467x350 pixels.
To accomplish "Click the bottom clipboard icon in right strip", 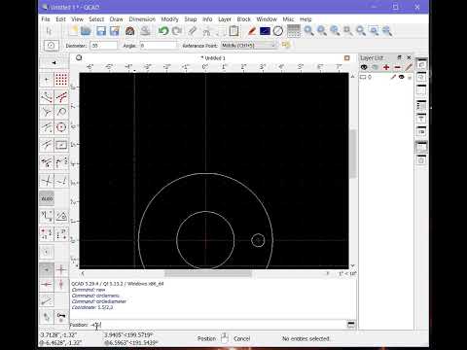I will [x=421, y=159].
